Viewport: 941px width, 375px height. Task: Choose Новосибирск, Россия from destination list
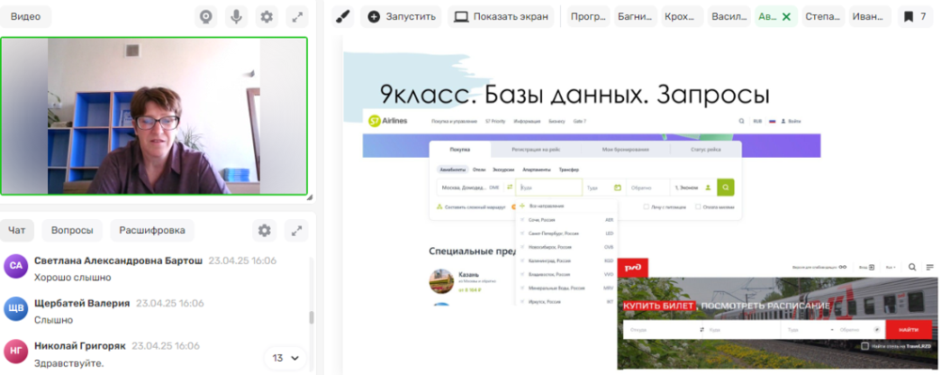[x=566, y=247]
